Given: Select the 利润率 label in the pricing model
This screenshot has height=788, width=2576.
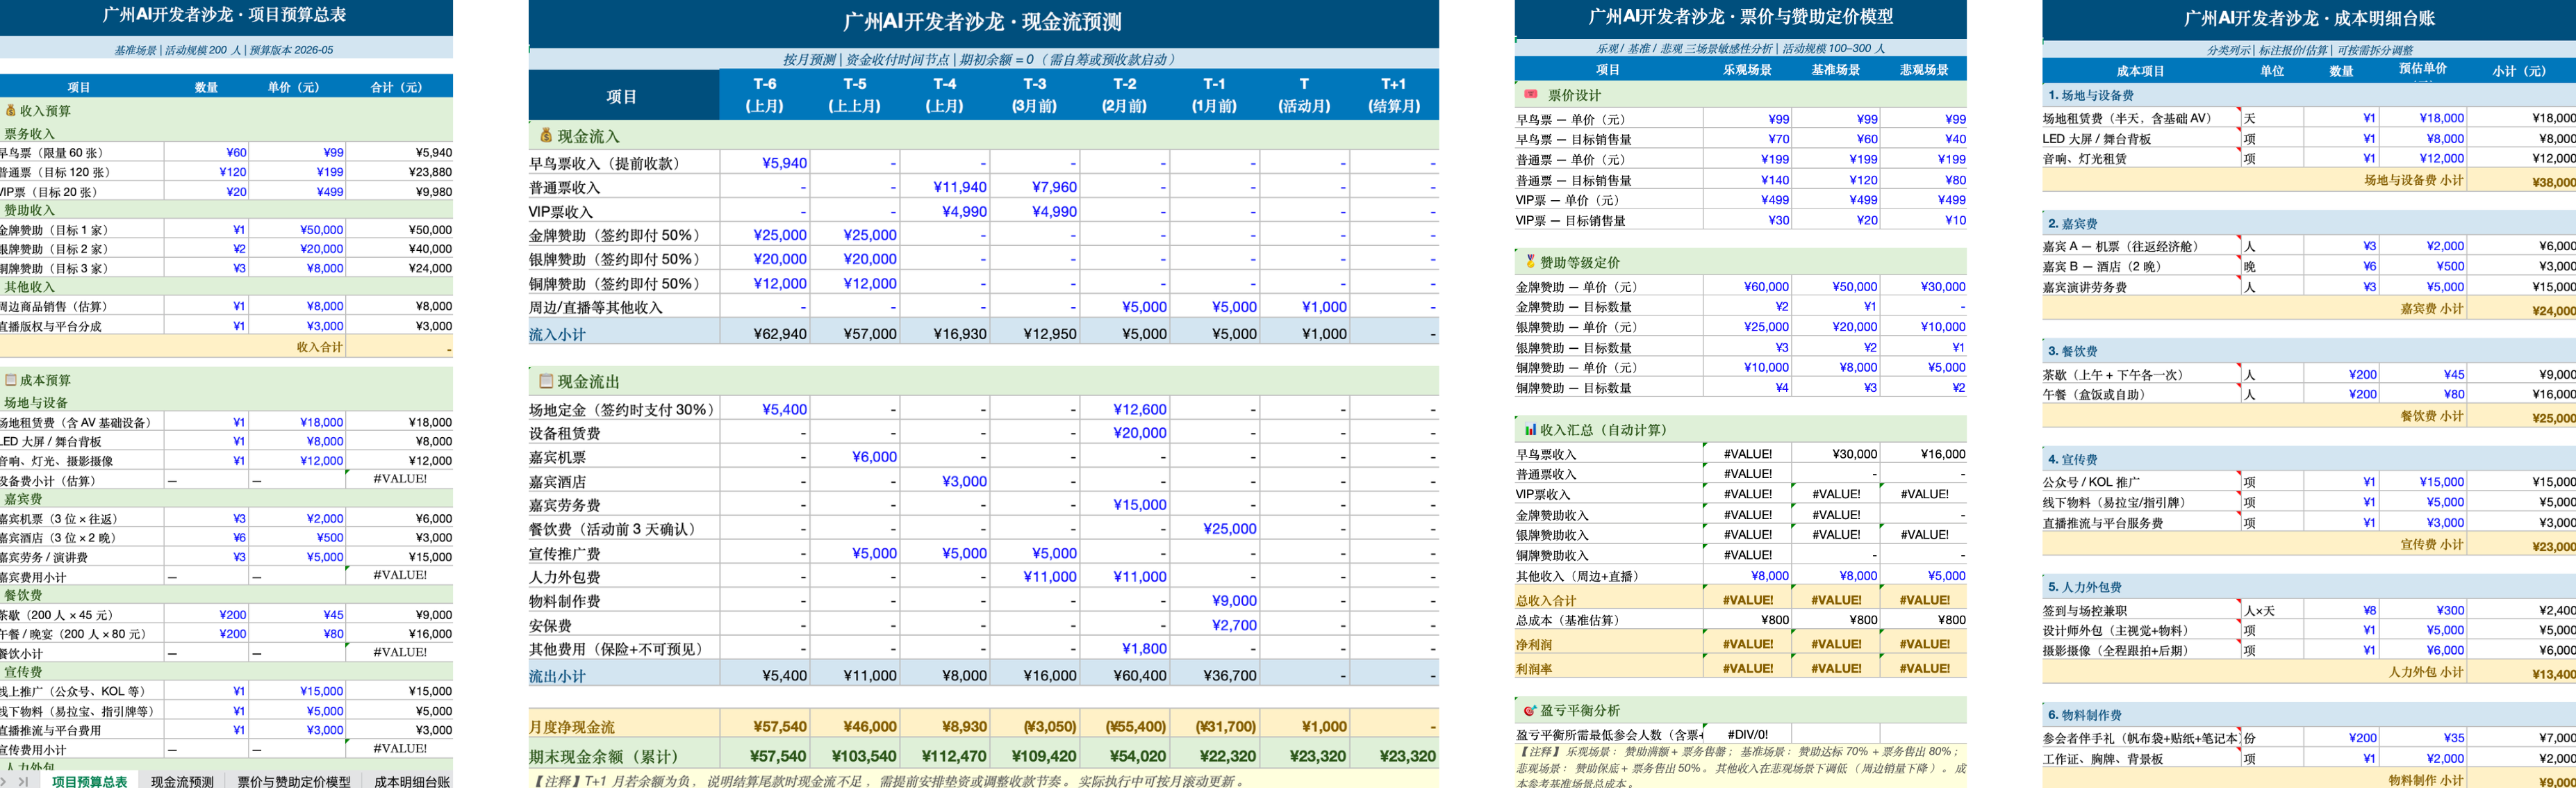Looking at the screenshot, I should [1534, 669].
